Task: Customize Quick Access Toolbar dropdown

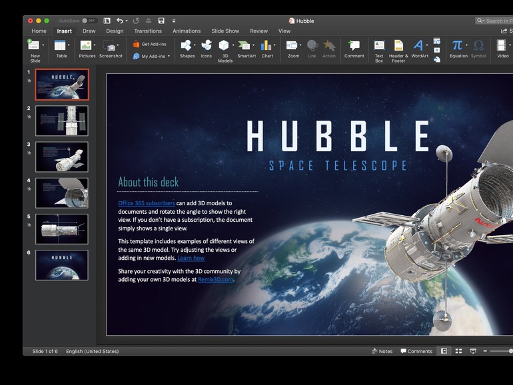Action: (x=174, y=21)
